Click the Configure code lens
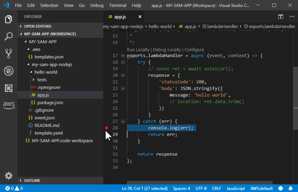The height and width of the screenshot is (192, 298). (194, 50)
